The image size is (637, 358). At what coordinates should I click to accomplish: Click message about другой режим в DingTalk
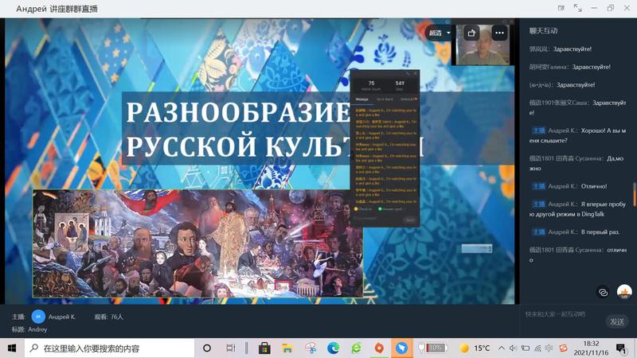(x=578, y=209)
